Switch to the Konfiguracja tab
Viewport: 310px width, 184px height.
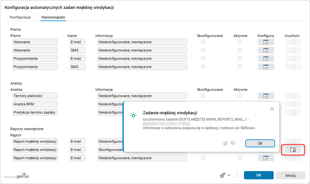[20, 17]
